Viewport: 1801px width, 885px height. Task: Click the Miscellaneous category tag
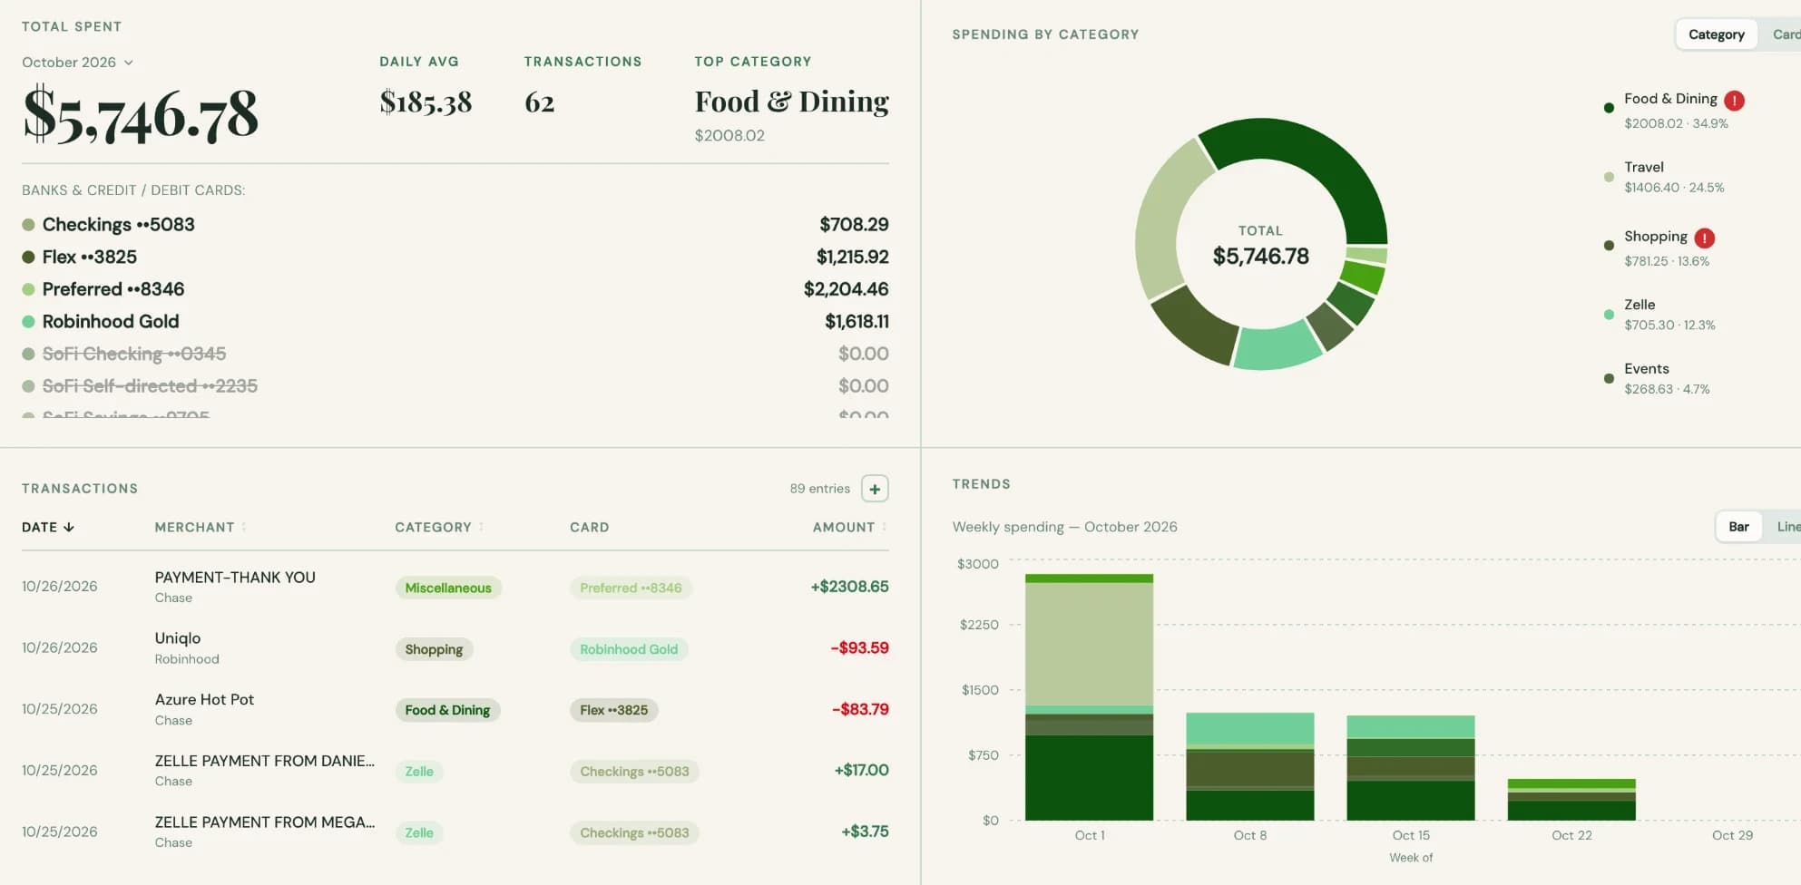tap(448, 588)
